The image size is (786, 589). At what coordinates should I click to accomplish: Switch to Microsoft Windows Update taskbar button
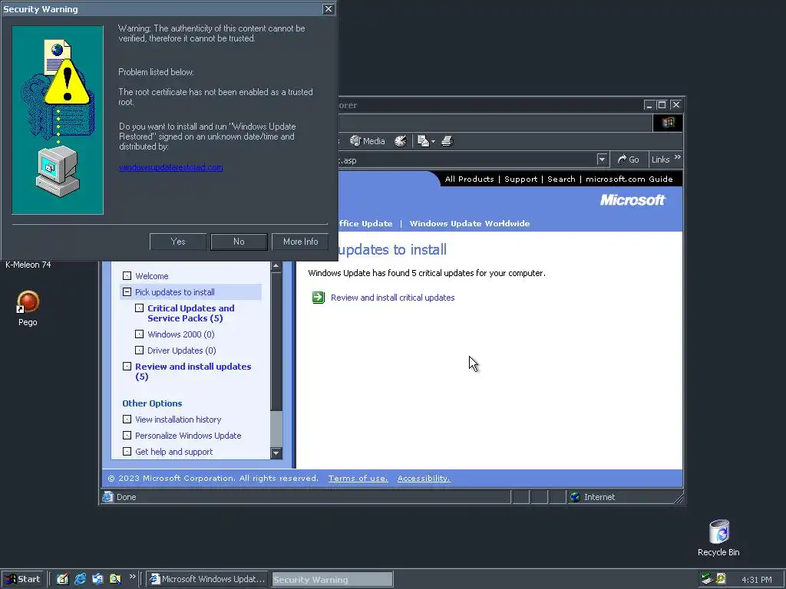207,579
